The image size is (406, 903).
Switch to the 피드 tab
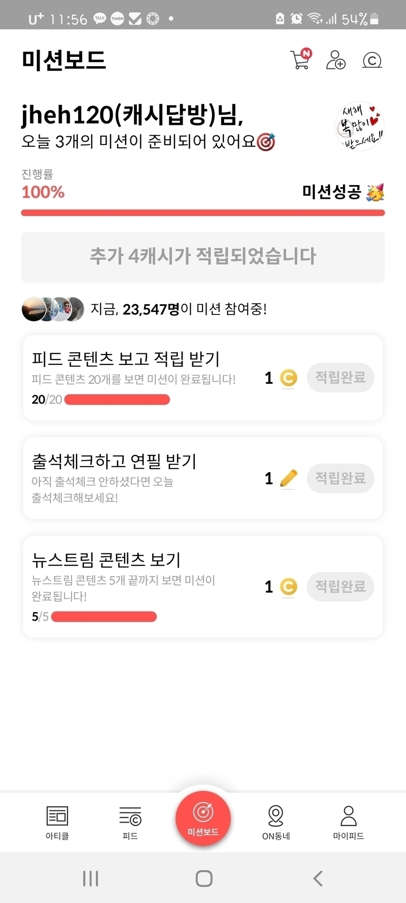pos(130,822)
